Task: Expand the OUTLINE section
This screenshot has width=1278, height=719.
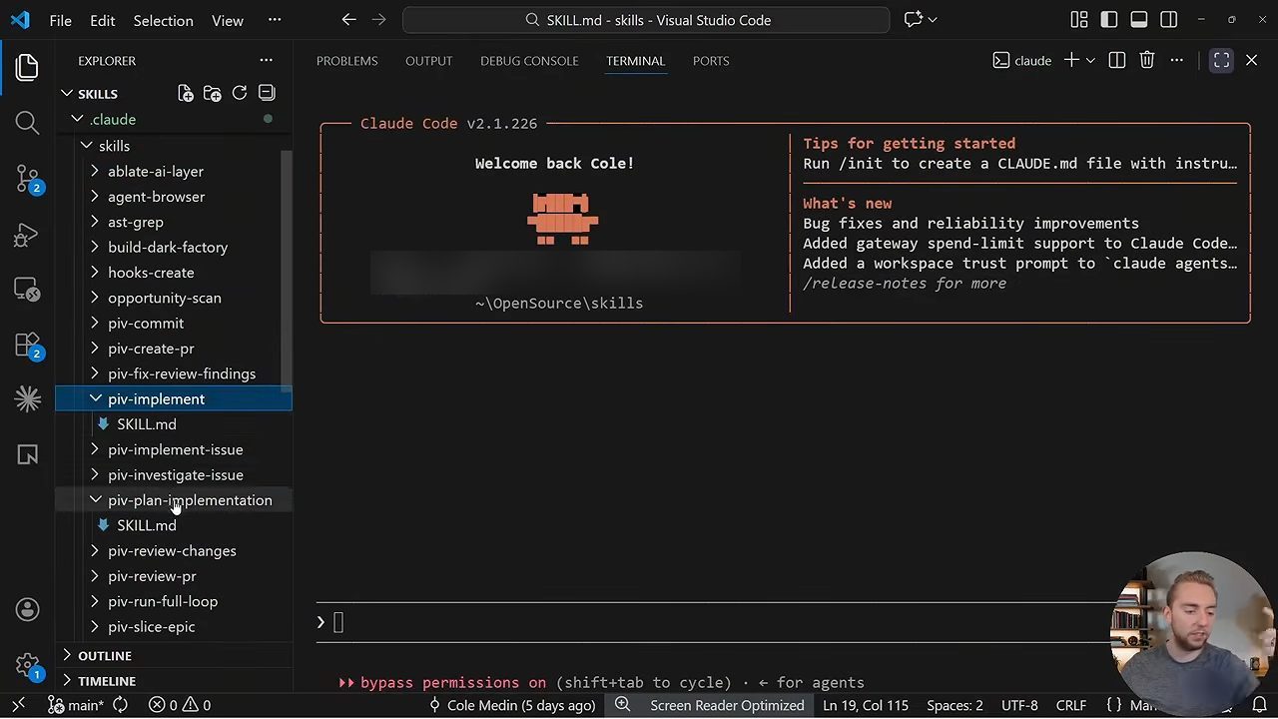Action: point(105,656)
